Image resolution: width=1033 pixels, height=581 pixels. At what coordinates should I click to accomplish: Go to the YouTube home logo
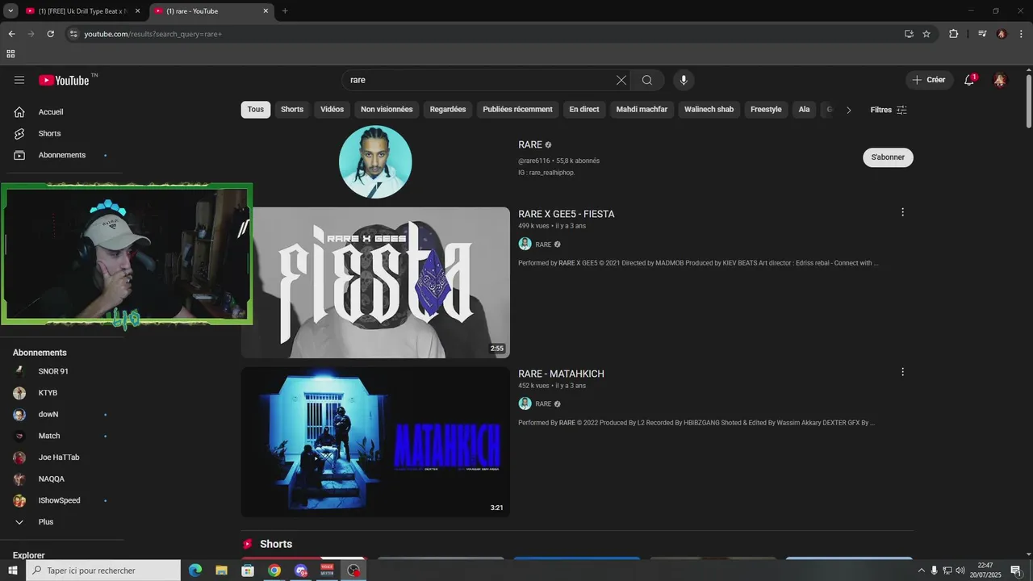[x=64, y=80]
